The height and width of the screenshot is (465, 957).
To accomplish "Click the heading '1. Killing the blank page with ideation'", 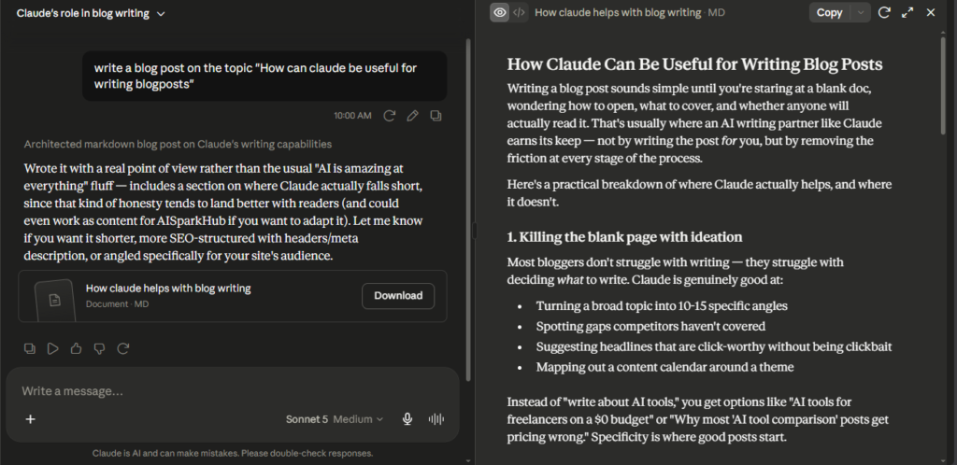I will click(x=624, y=237).
